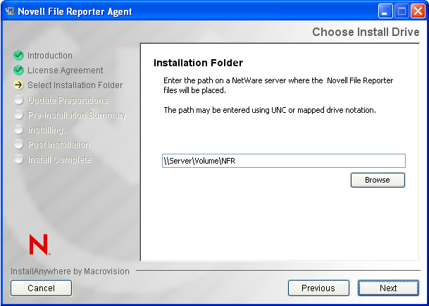Focus the installation path input field
Image resolution: width=429 pixels, height=306 pixels.
click(284, 161)
